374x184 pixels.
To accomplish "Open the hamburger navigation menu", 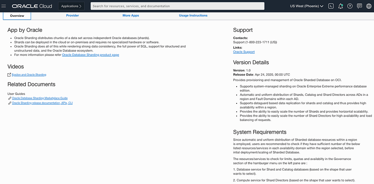I will click(x=4, y=6).
